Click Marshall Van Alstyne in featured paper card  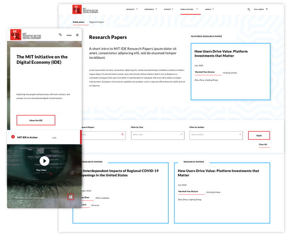(205, 72)
